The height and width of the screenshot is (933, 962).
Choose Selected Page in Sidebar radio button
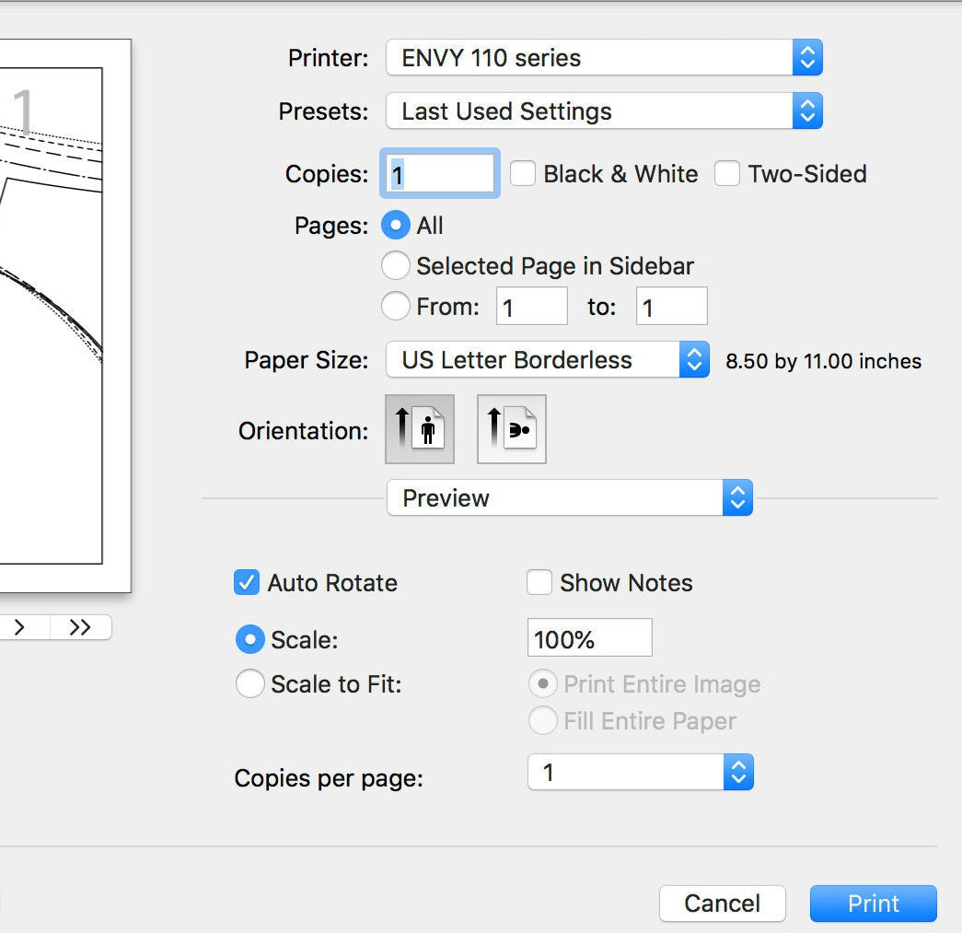coord(396,266)
